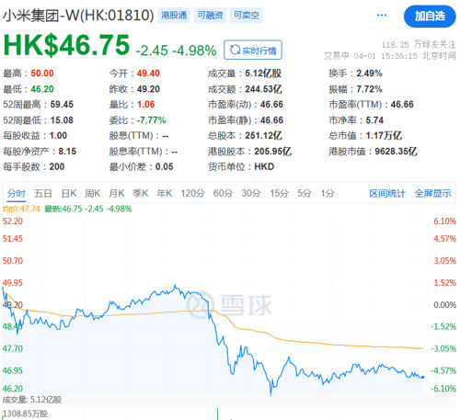Click the 最低 value 46.20
Screen dimensions: 460x420
point(42,89)
